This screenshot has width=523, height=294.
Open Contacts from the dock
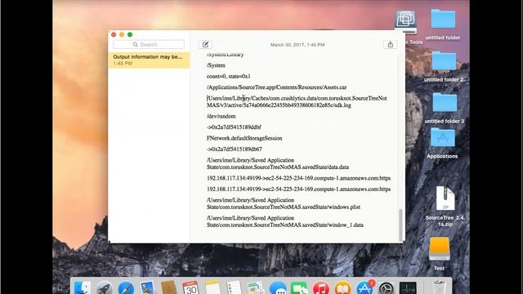(169, 288)
